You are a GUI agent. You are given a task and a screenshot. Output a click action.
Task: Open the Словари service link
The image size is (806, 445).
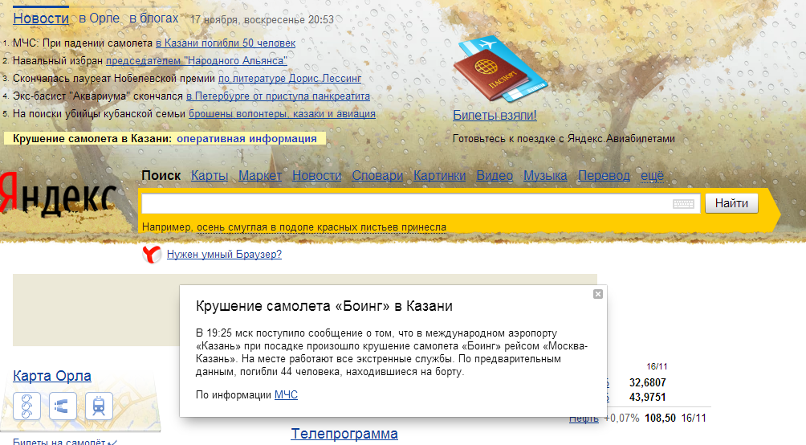tap(377, 176)
